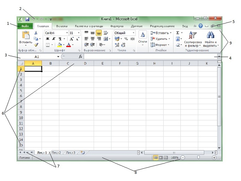Image resolution: width=241 pixels, height=181 pixels.
Task: Select column D header
Action: [x=85, y=64]
